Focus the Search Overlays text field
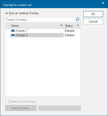 coord(40,20)
